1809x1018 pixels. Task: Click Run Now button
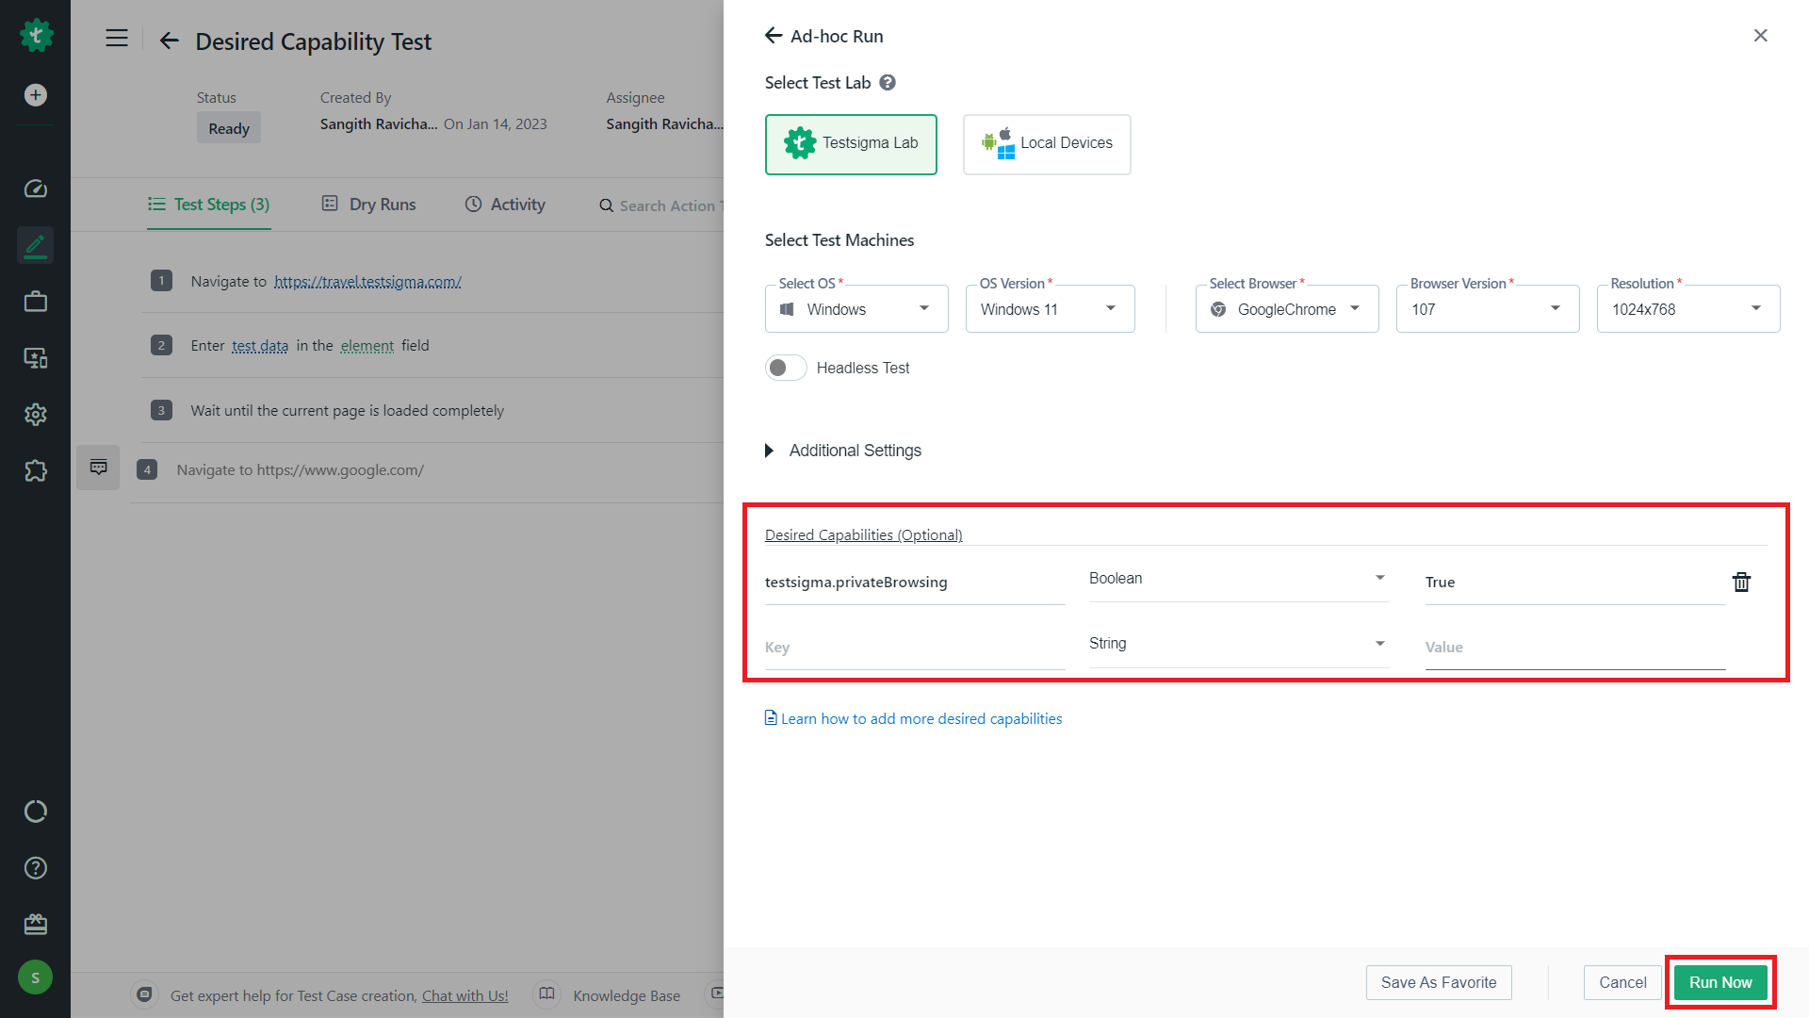tap(1720, 982)
